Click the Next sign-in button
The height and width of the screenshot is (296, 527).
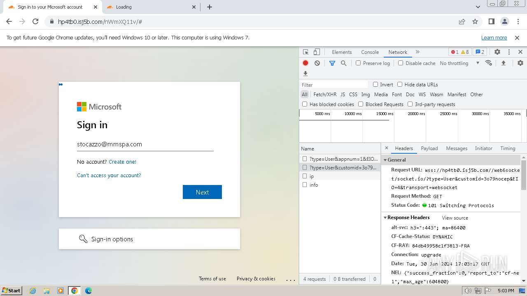202,192
